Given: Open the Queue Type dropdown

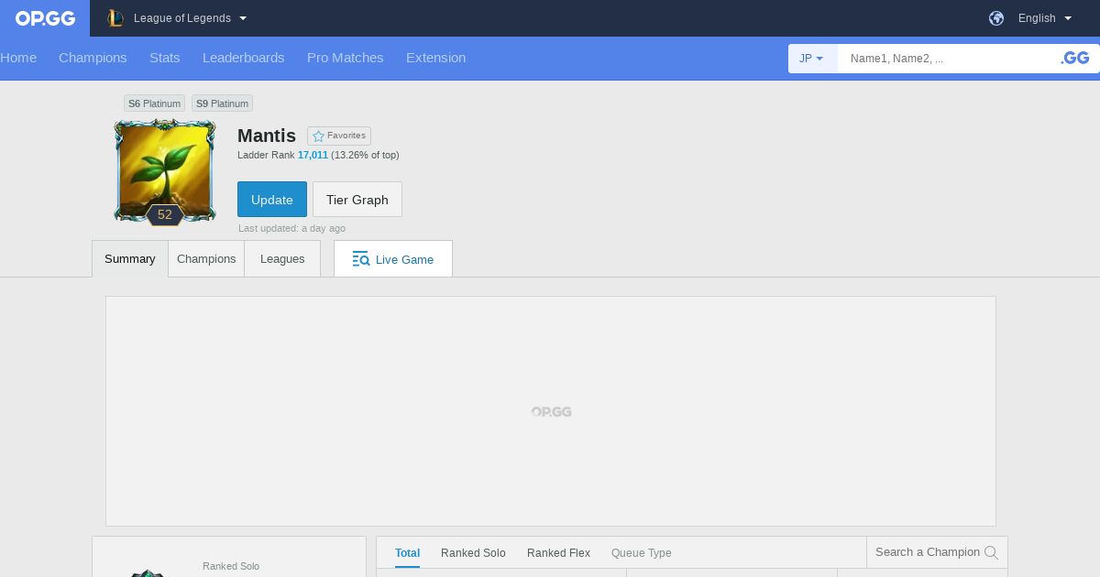Looking at the screenshot, I should tap(642, 553).
